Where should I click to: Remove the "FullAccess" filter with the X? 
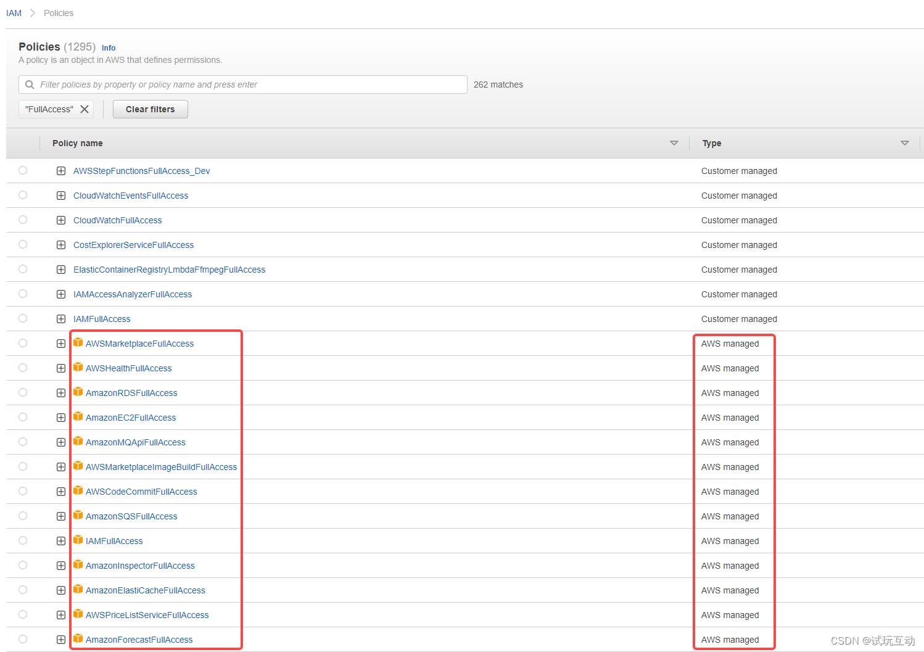[85, 109]
